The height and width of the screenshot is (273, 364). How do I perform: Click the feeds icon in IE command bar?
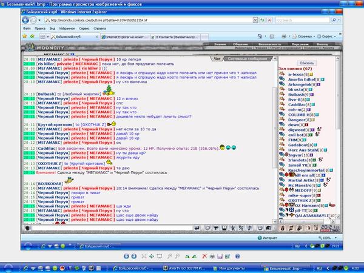272,36
